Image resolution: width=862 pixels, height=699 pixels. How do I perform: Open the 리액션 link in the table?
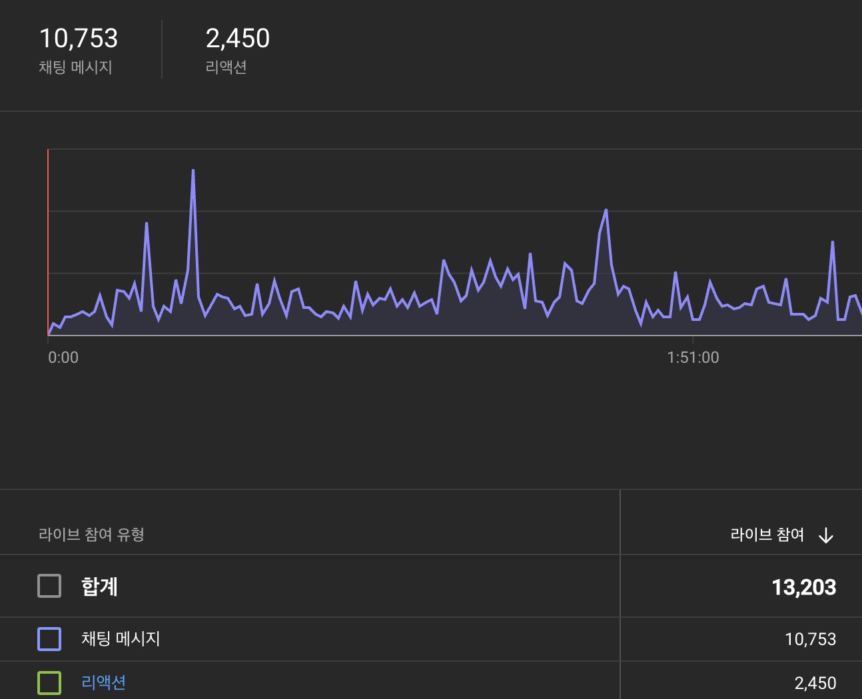[x=103, y=683]
